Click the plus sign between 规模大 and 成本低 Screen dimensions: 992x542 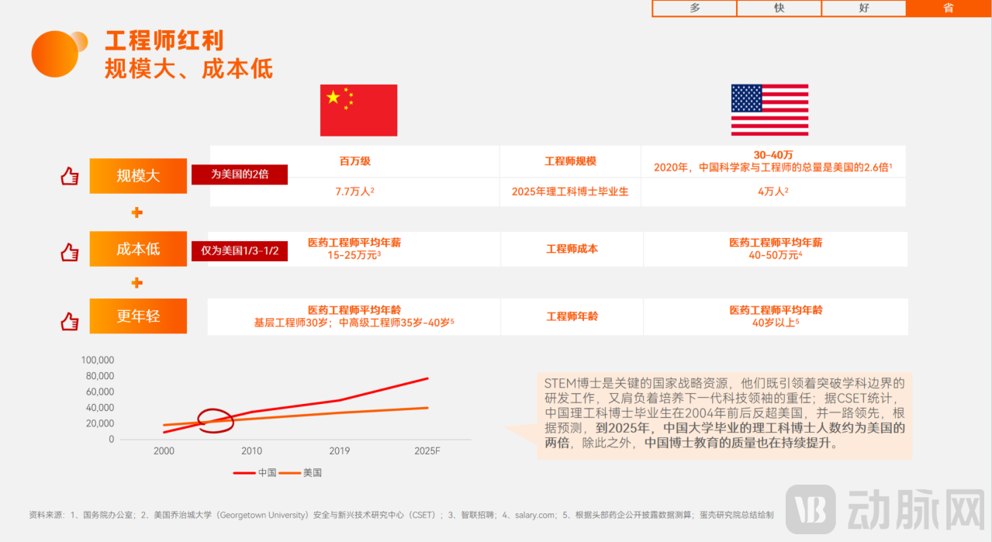tap(138, 212)
